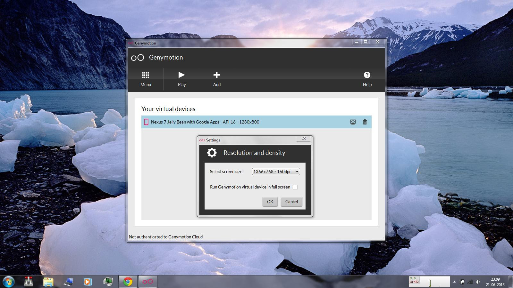Expand the screen size dropdown
The height and width of the screenshot is (288, 513).
[276, 172]
